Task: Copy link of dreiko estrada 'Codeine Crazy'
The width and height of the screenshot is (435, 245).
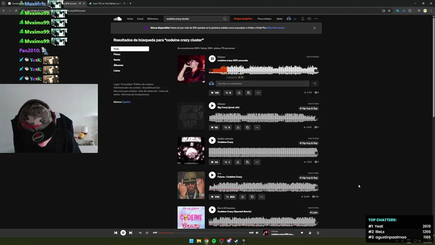Action: 247,162
